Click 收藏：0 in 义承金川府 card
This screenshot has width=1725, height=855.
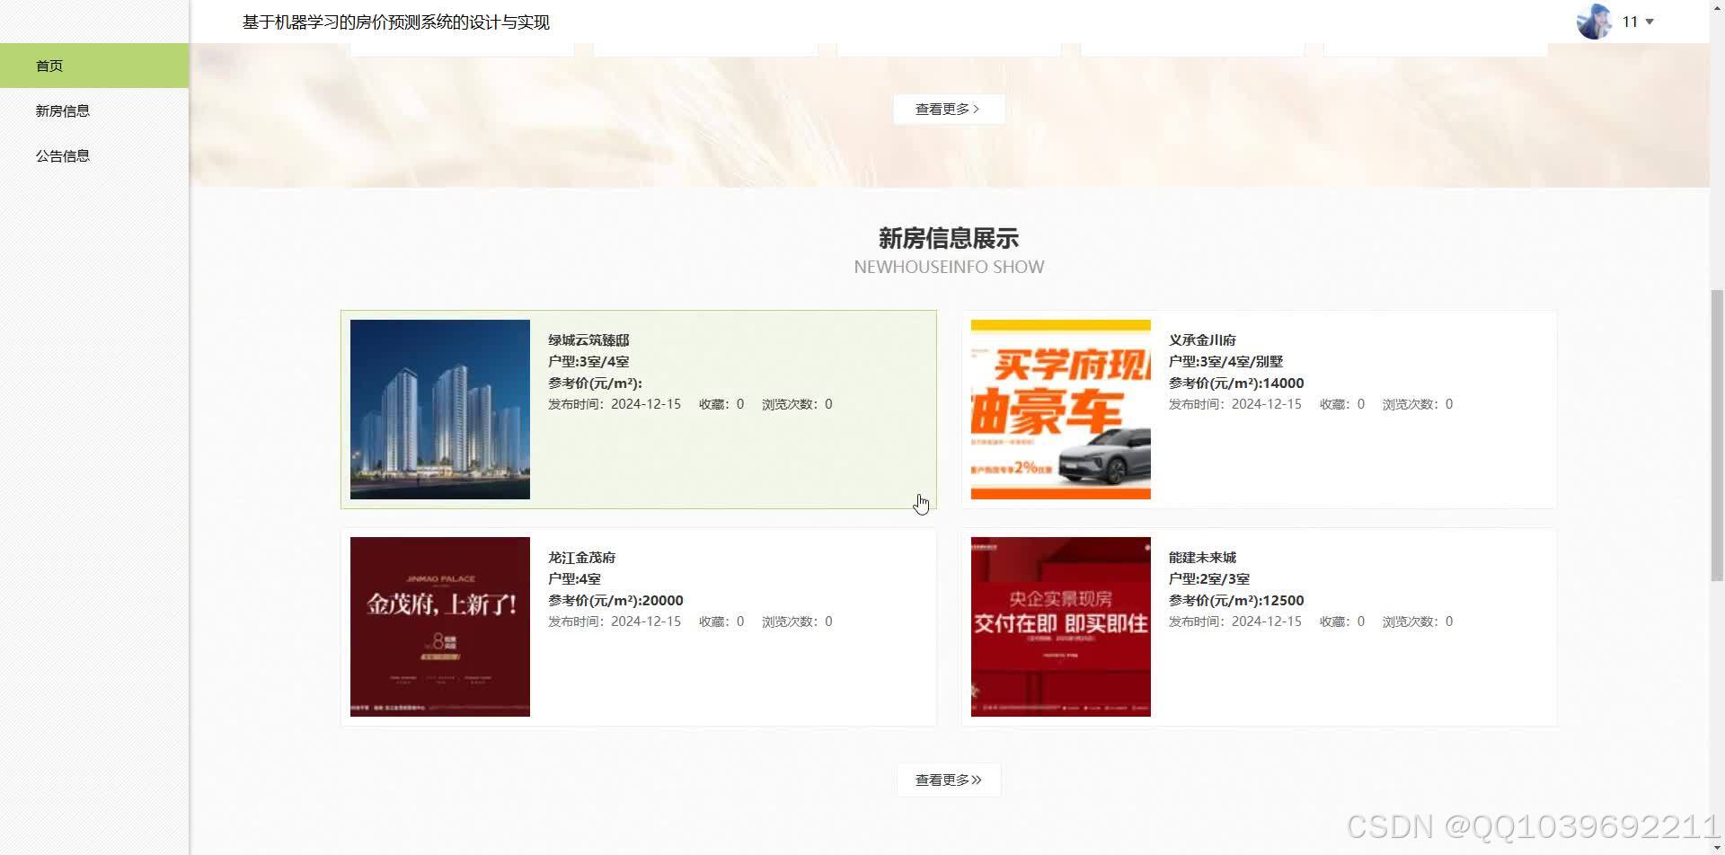point(1341,404)
